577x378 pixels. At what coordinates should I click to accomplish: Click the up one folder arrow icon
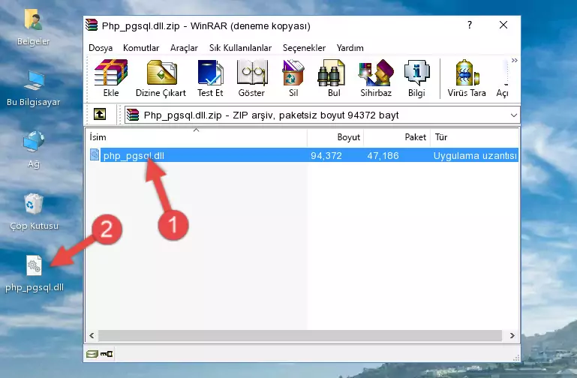100,114
